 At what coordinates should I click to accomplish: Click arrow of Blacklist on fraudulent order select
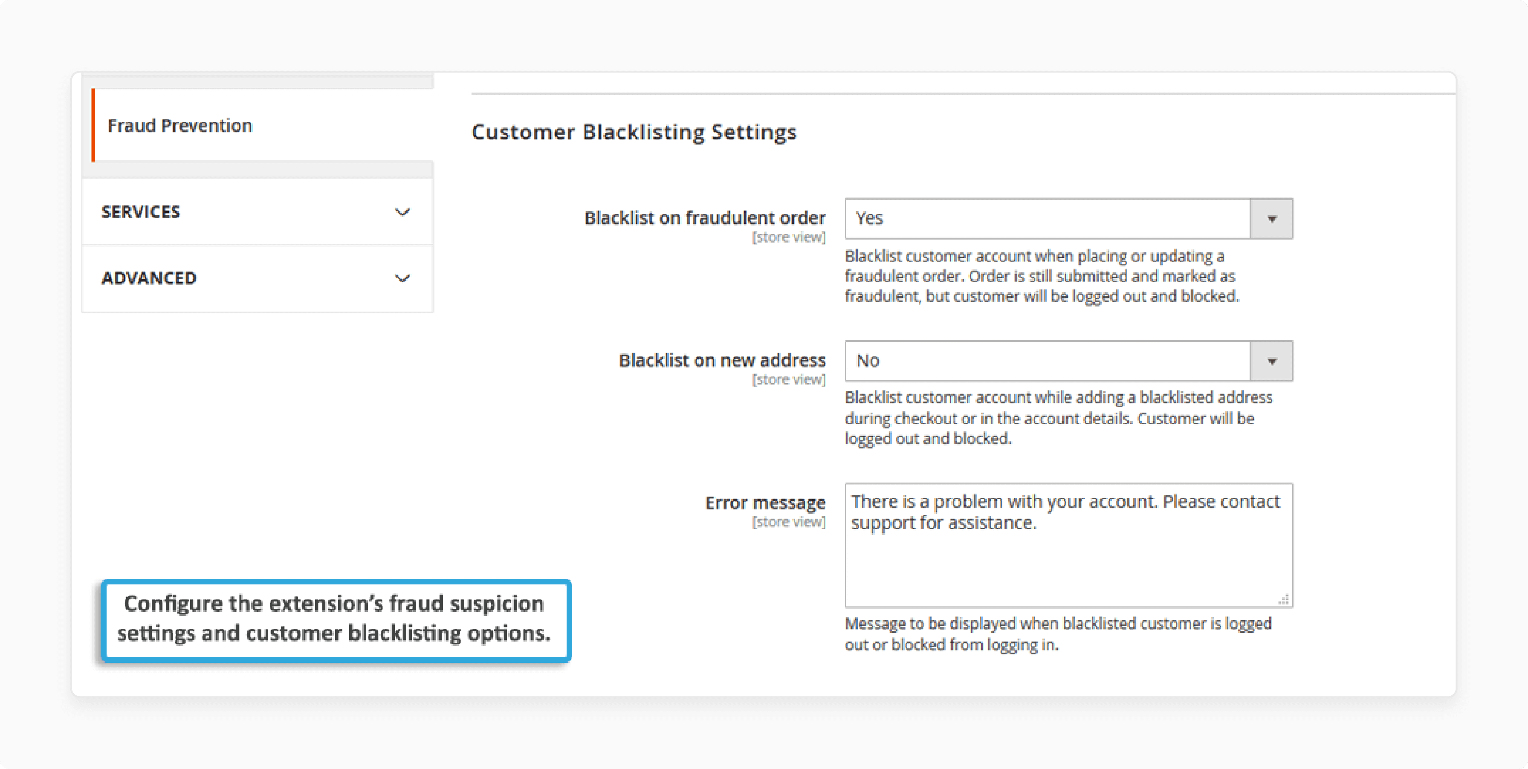click(1272, 220)
